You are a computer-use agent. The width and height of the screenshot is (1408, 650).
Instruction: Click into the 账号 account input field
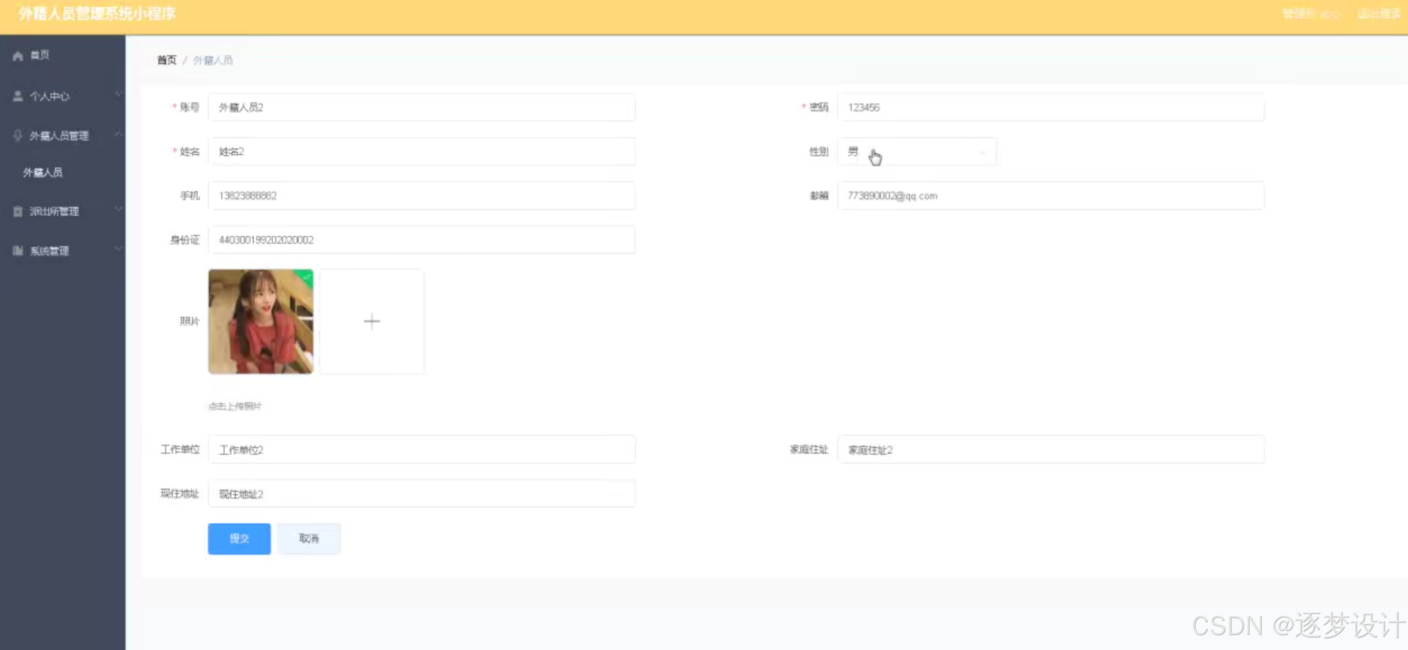(x=421, y=108)
